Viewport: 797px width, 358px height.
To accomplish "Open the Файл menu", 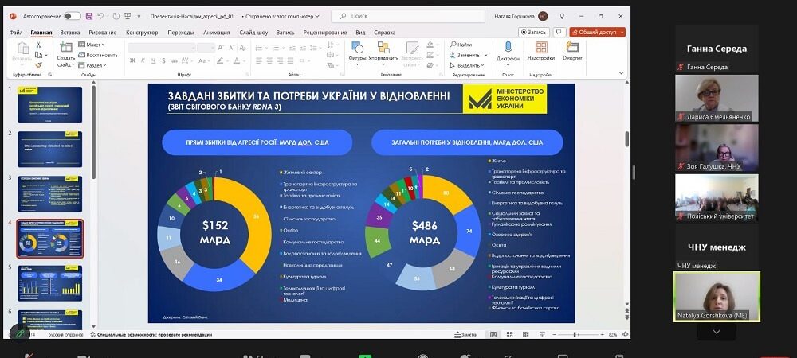I will [x=16, y=33].
